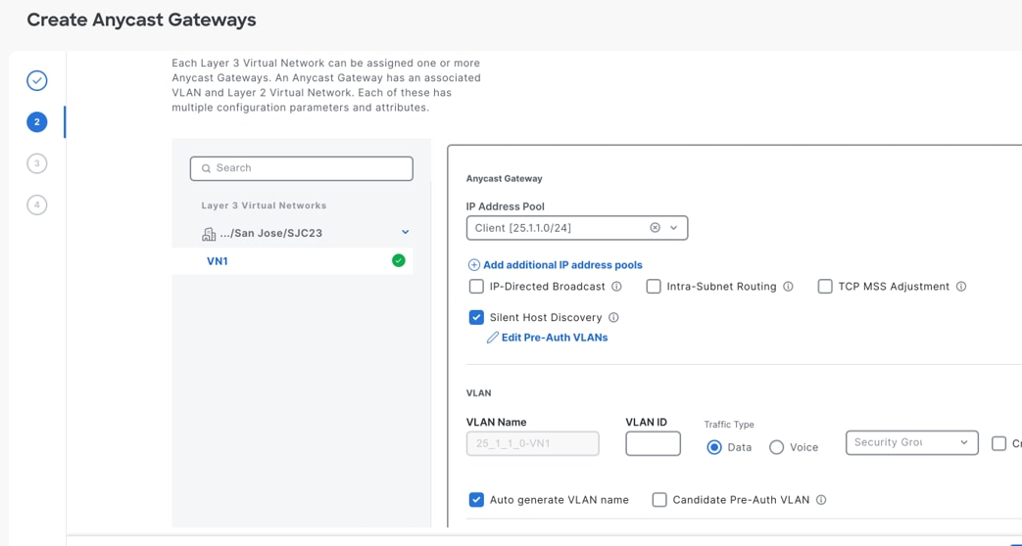Tick the partially visible checkbox after Security Group
The width and height of the screenshot is (1022, 546).
[998, 443]
